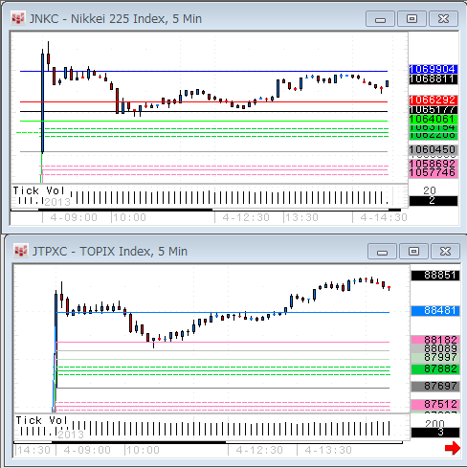Click the 4-09:00 time label in Nikkei chart
Screen dimensions: 467x468
point(74,217)
